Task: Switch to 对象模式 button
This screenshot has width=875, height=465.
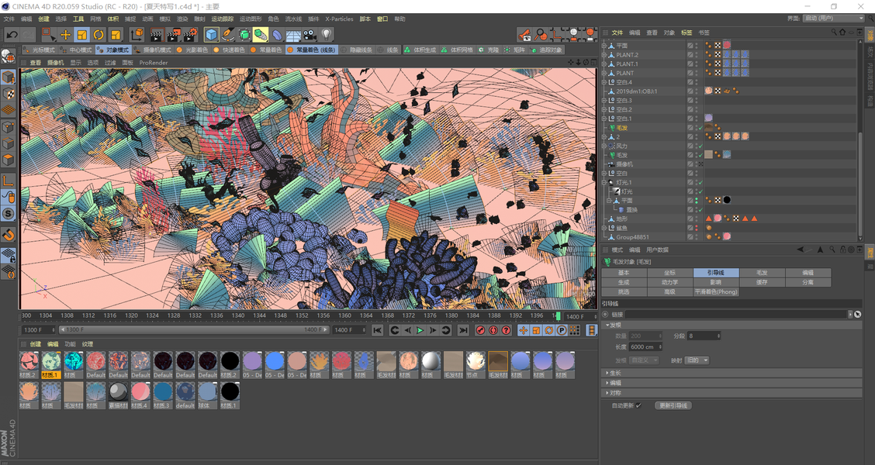Action: [x=113, y=50]
